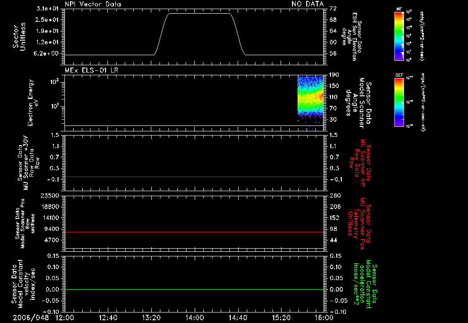Click the '14:40' time axis label
This screenshot has width=468, height=323.
click(x=238, y=318)
